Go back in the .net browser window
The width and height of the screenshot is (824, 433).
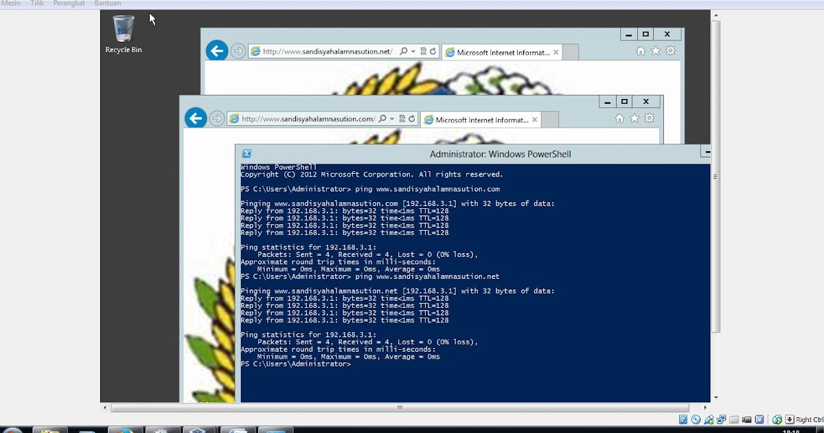(217, 51)
